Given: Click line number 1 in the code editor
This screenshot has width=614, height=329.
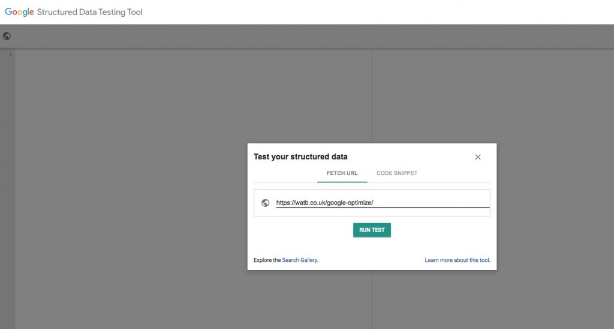Looking at the screenshot, I should point(11,55).
